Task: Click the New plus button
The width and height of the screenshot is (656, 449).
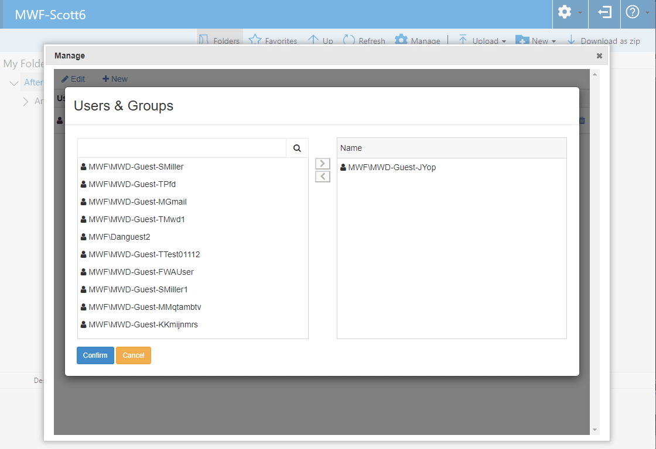Action: click(115, 79)
